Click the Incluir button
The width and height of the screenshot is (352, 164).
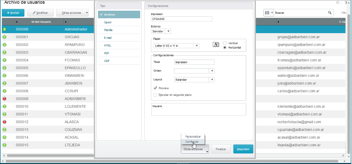13,13
